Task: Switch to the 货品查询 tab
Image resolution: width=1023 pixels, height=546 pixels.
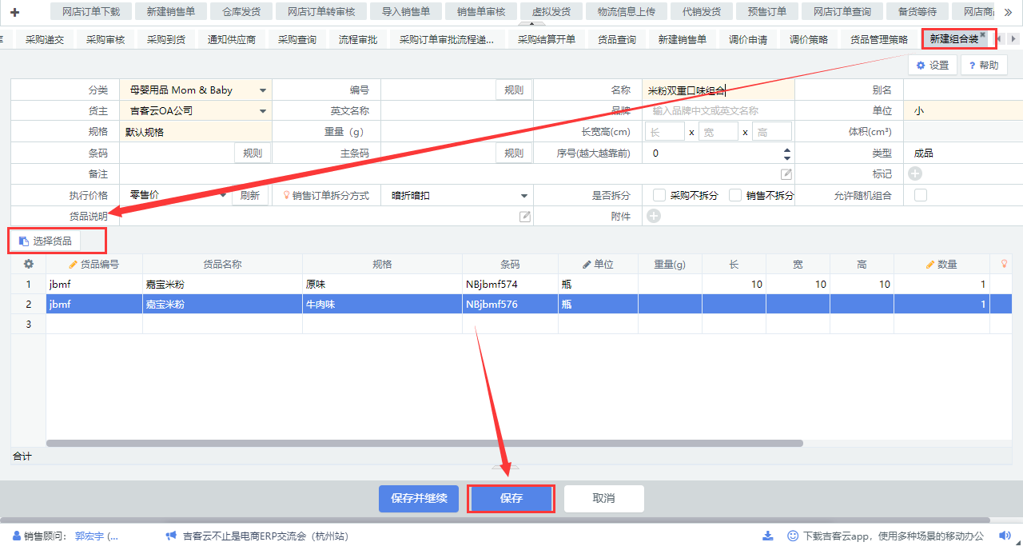Action: (617, 40)
